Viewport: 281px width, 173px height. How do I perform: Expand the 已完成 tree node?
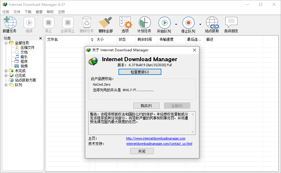[x=6, y=75]
